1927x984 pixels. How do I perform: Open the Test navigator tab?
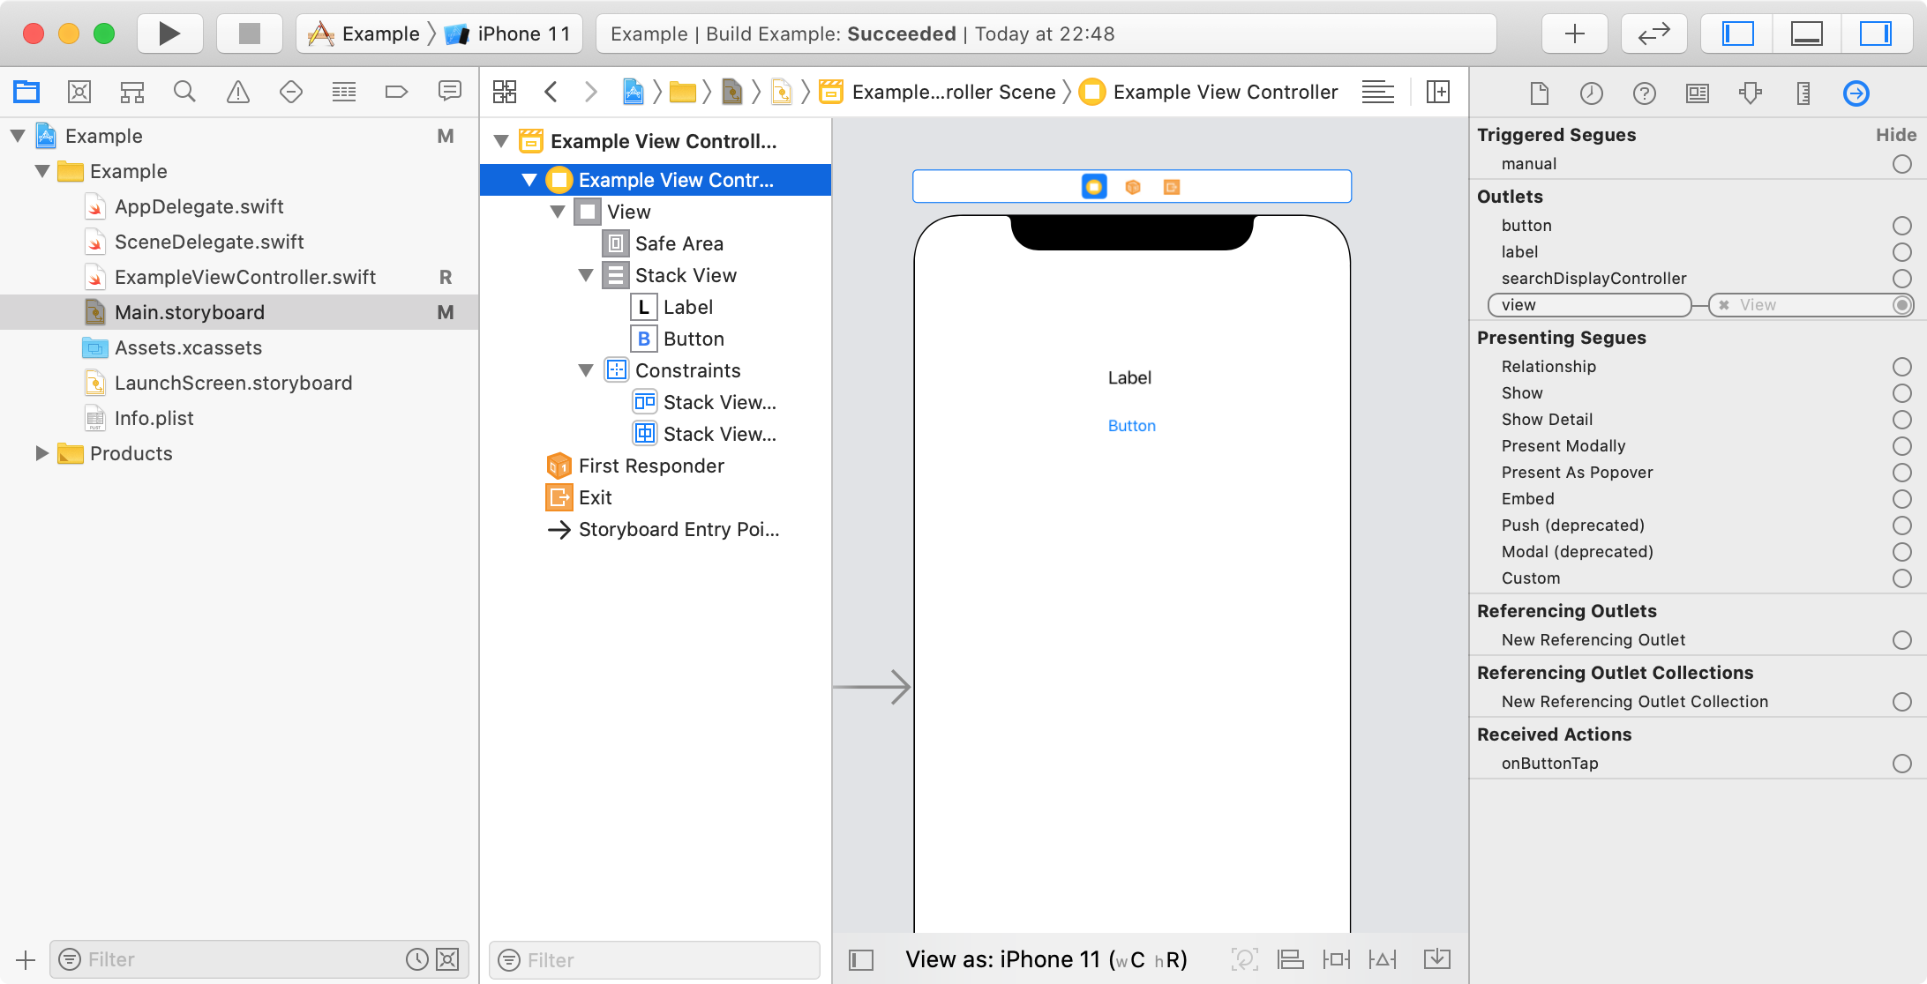coord(291,92)
